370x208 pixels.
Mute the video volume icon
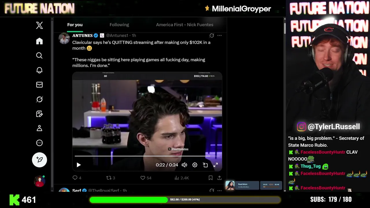pyautogui.click(x=184, y=165)
